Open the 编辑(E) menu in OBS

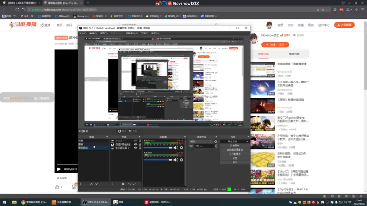(x=93, y=33)
